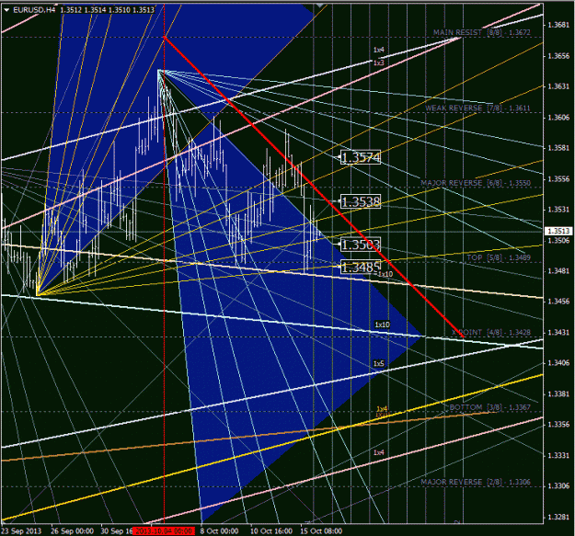Click the TOP [5/8] - 1.3489 label

coord(499,257)
